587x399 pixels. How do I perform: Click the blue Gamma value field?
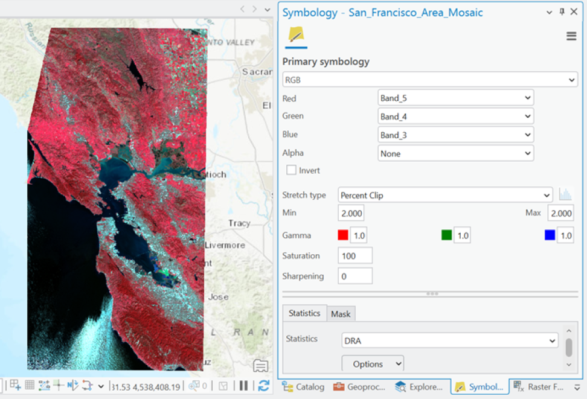point(566,235)
